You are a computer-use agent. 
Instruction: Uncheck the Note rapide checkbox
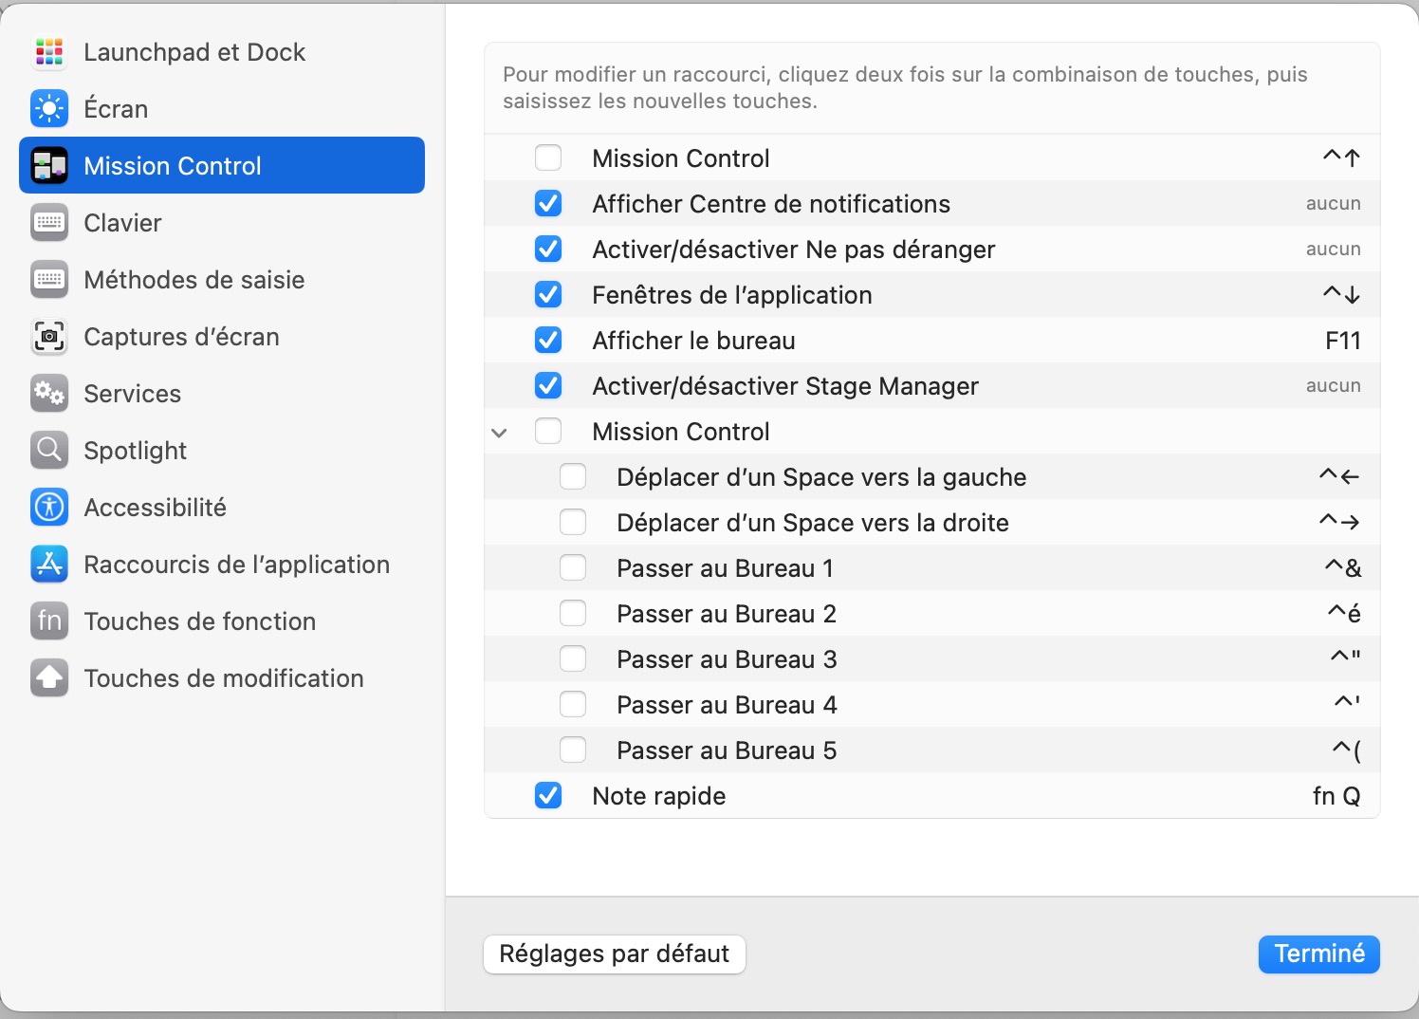tap(548, 796)
